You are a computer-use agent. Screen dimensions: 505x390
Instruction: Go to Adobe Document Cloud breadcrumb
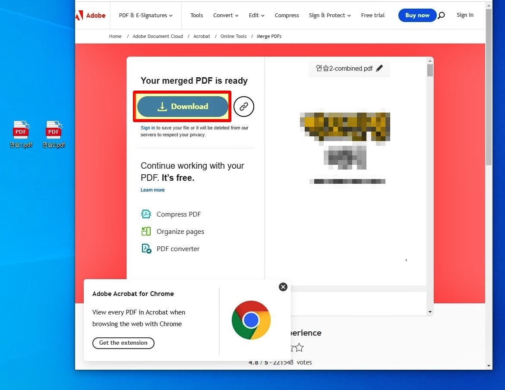[158, 36]
